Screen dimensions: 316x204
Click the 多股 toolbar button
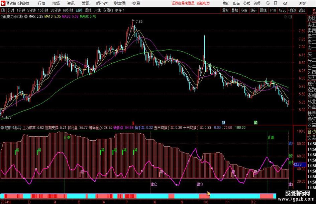pos(244,10)
